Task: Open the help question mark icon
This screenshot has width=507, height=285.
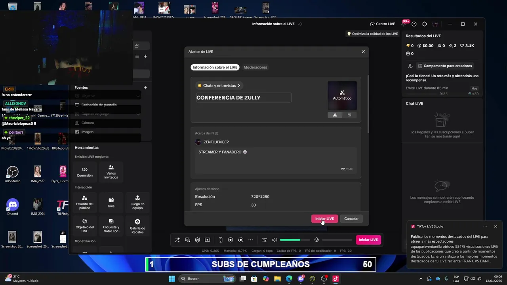Action: (x=414, y=24)
